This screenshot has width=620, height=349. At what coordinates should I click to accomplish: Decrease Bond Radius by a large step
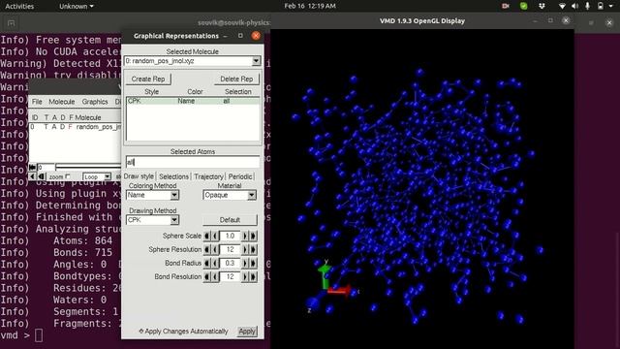[x=206, y=263]
